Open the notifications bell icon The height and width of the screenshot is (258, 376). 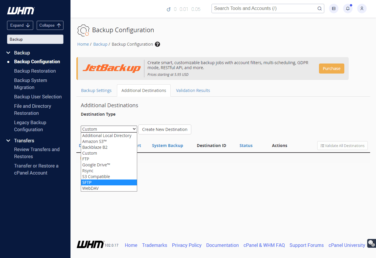[348, 8]
